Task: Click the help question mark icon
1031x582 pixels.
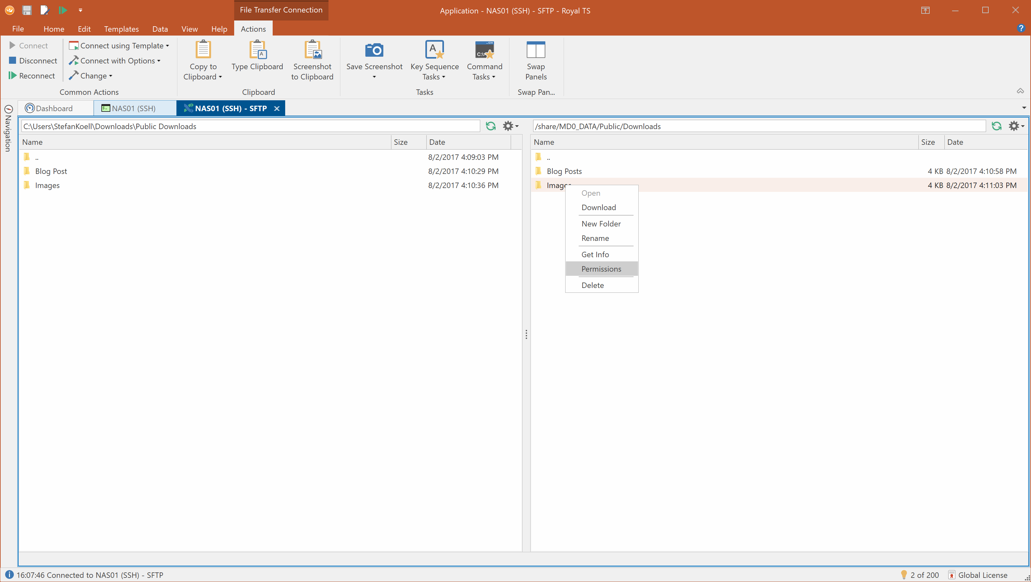Action: 1021,29
